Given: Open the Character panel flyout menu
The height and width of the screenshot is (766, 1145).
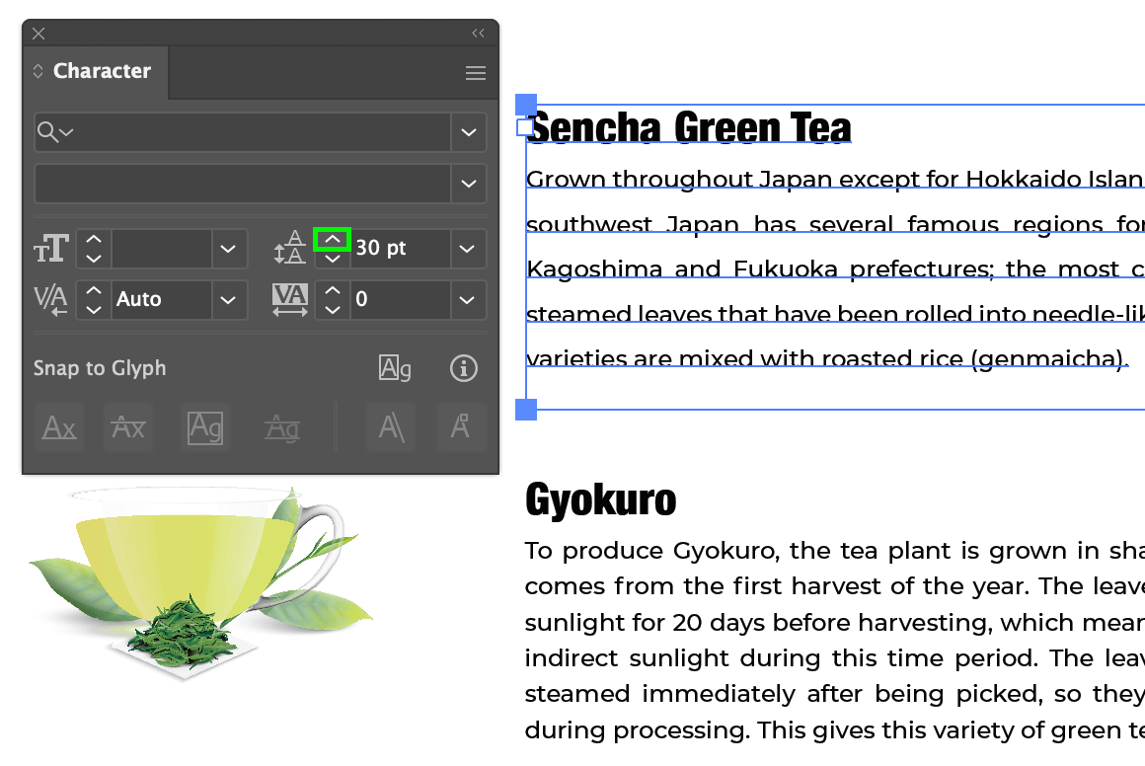Looking at the screenshot, I should [x=475, y=72].
